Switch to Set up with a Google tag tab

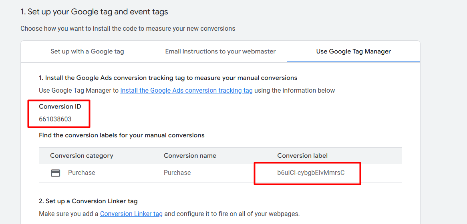(x=87, y=52)
